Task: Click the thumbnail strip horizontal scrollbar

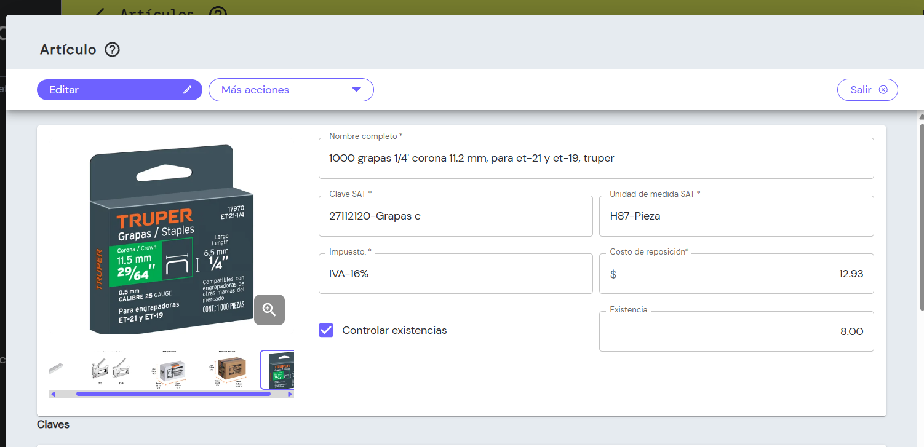Action: pos(173,394)
